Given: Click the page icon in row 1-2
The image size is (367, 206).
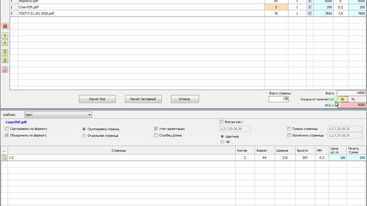Looking at the screenshot, I should (4, 158).
